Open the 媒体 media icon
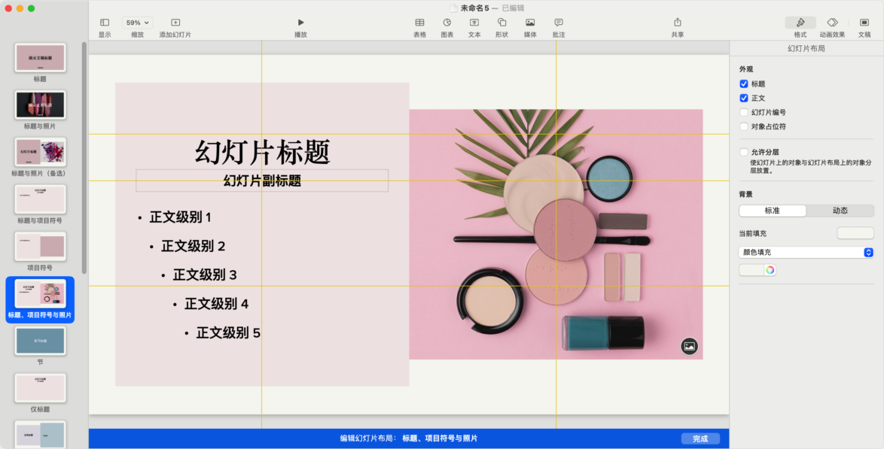The width and height of the screenshot is (884, 449). click(530, 23)
